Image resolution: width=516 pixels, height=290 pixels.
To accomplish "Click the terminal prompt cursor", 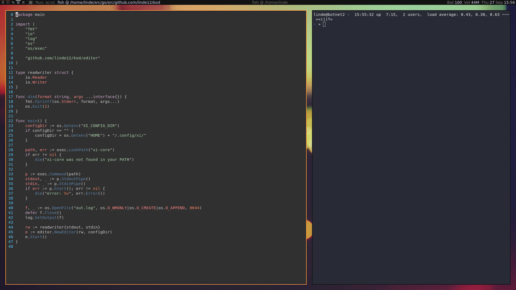I will (324, 24).
